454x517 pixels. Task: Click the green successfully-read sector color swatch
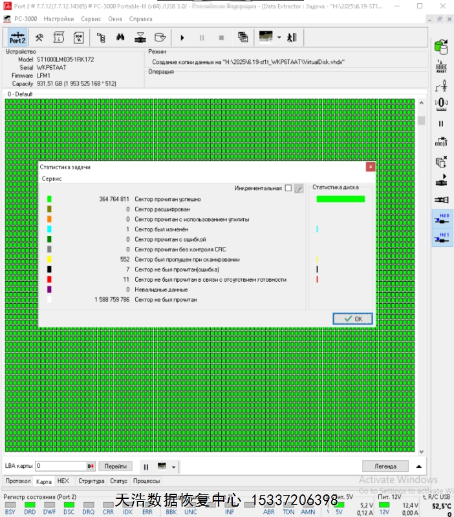pos(49,200)
